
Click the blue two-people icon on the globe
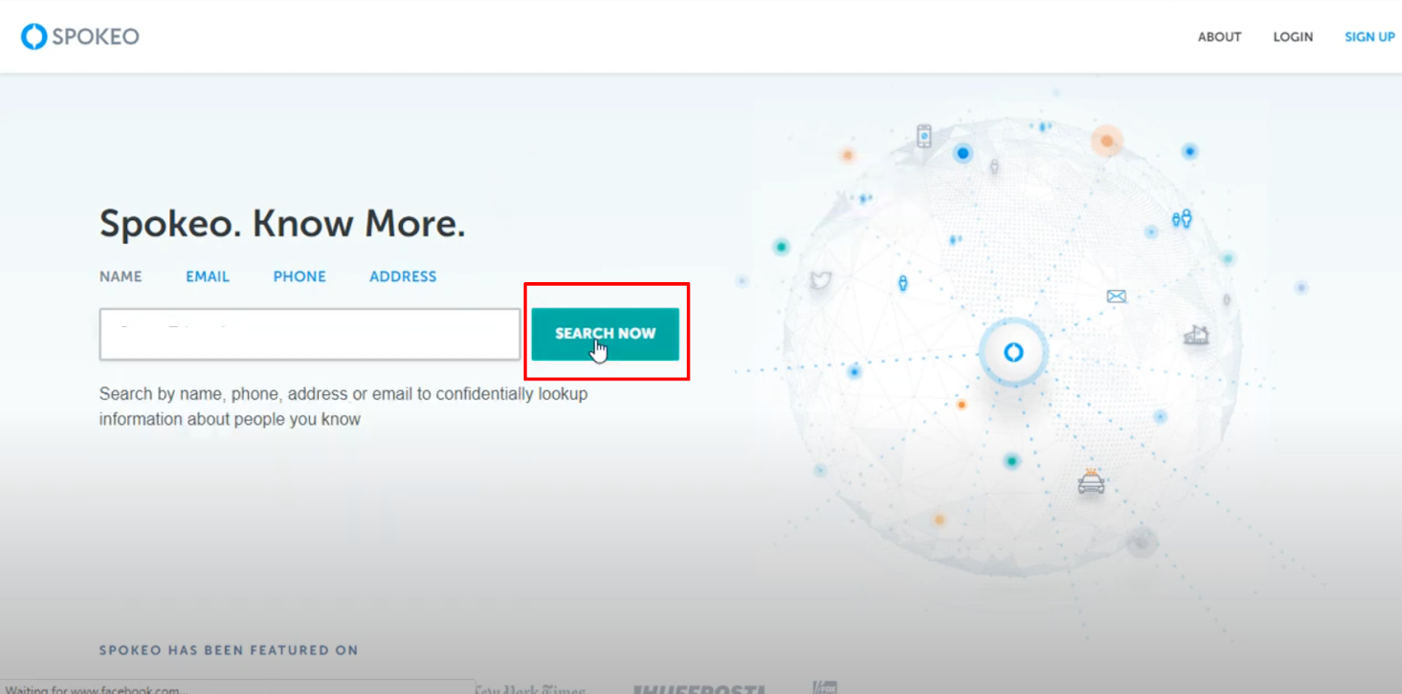tap(1181, 218)
